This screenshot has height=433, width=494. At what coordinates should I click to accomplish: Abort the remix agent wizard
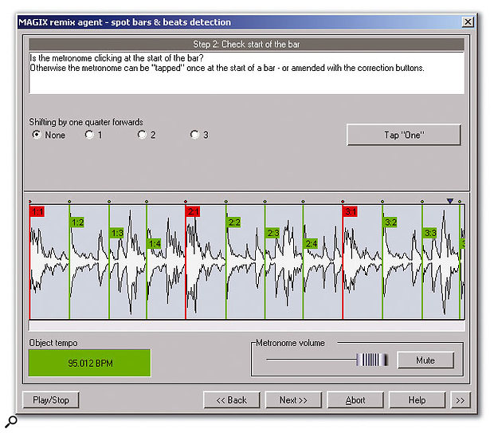(x=355, y=400)
